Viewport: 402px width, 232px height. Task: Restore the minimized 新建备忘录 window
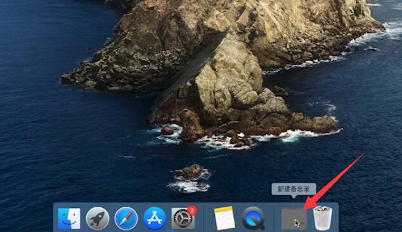pos(294,219)
